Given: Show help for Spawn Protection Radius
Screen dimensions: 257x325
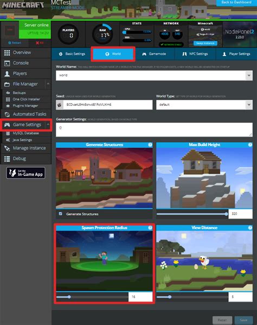Looking at the screenshot, I should pyautogui.click(x=150, y=228).
